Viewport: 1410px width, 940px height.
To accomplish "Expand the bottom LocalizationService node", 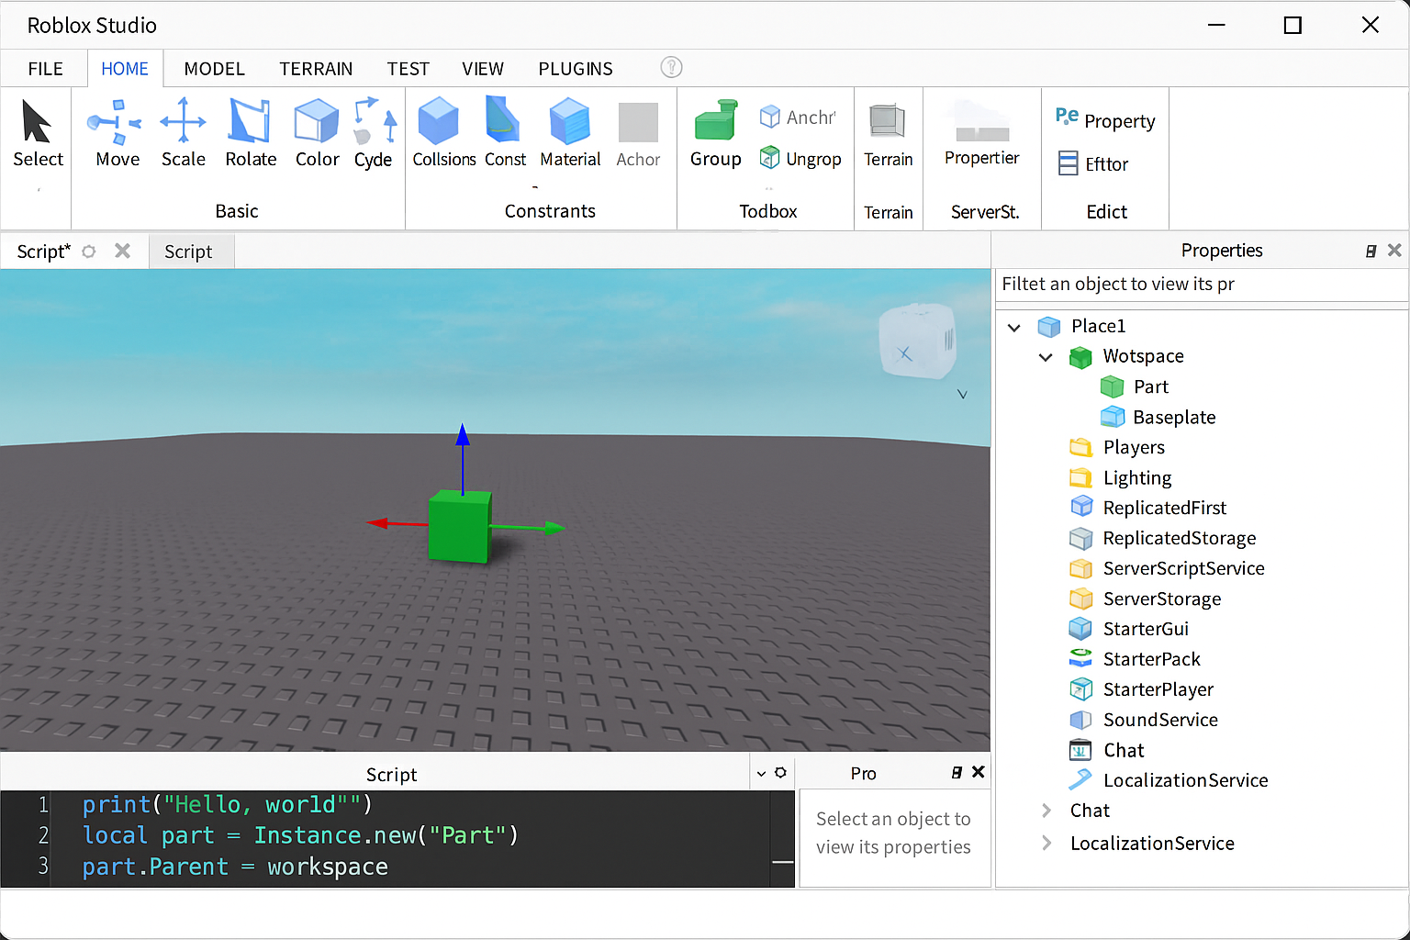I will click(1046, 843).
